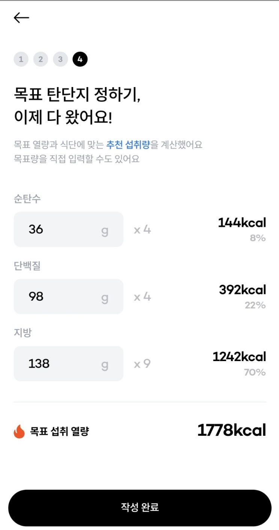This screenshot has width=279, height=530.
Task: Tap the flame icon beside 목표 섭취 열량
Action: click(19, 432)
